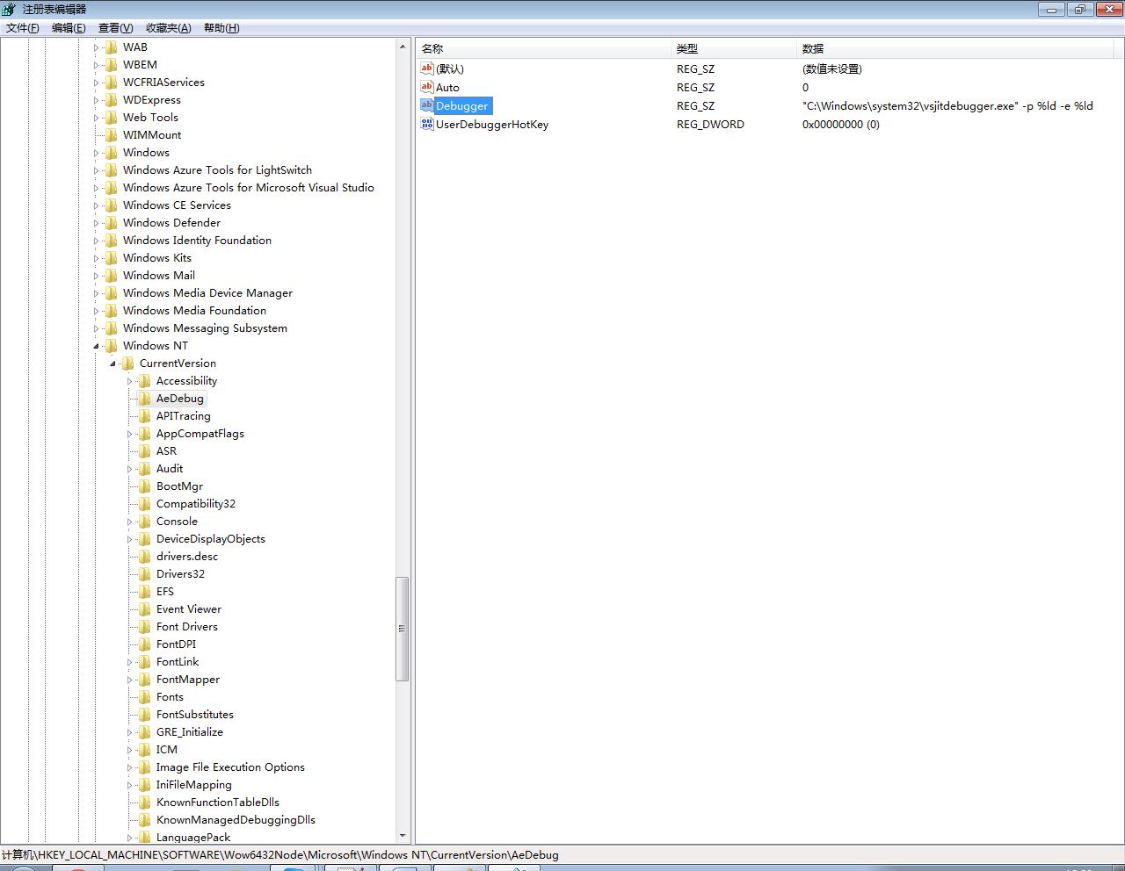
Task: Expand the Windows Kits key
Action: pos(97,258)
